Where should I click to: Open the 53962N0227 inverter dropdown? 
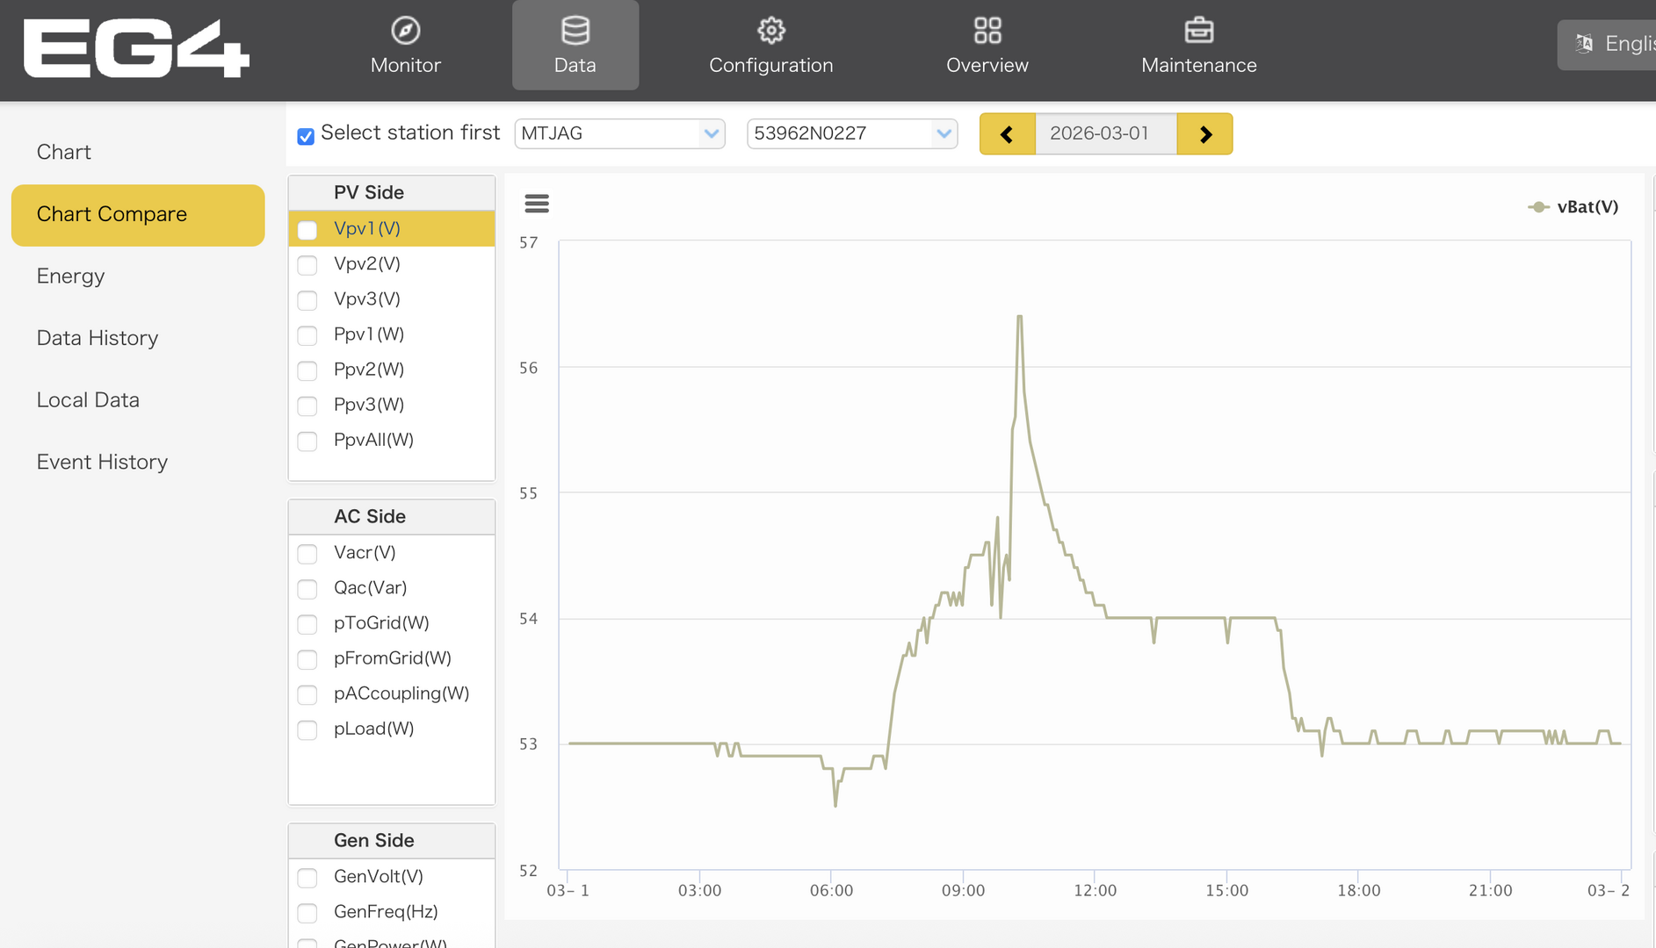pyautogui.click(x=851, y=133)
